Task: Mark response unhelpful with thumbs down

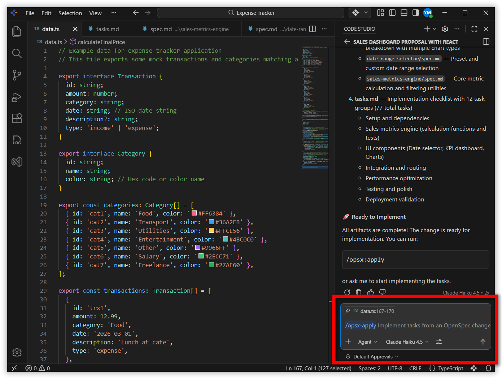Action: [x=383, y=292]
